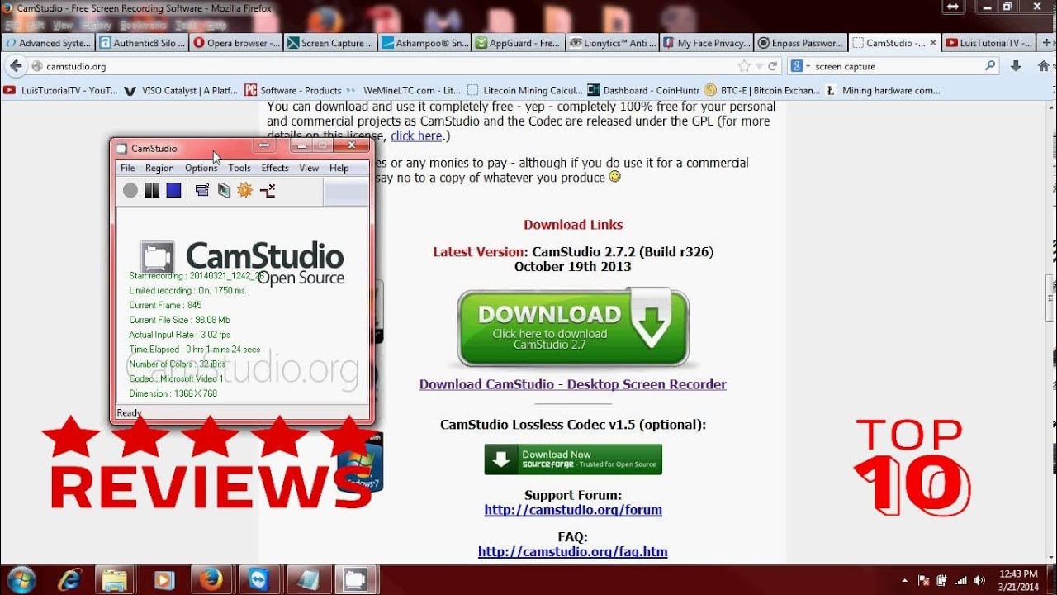1057x595 pixels.
Task: Bookmark page with star icon
Action: [745, 66]
